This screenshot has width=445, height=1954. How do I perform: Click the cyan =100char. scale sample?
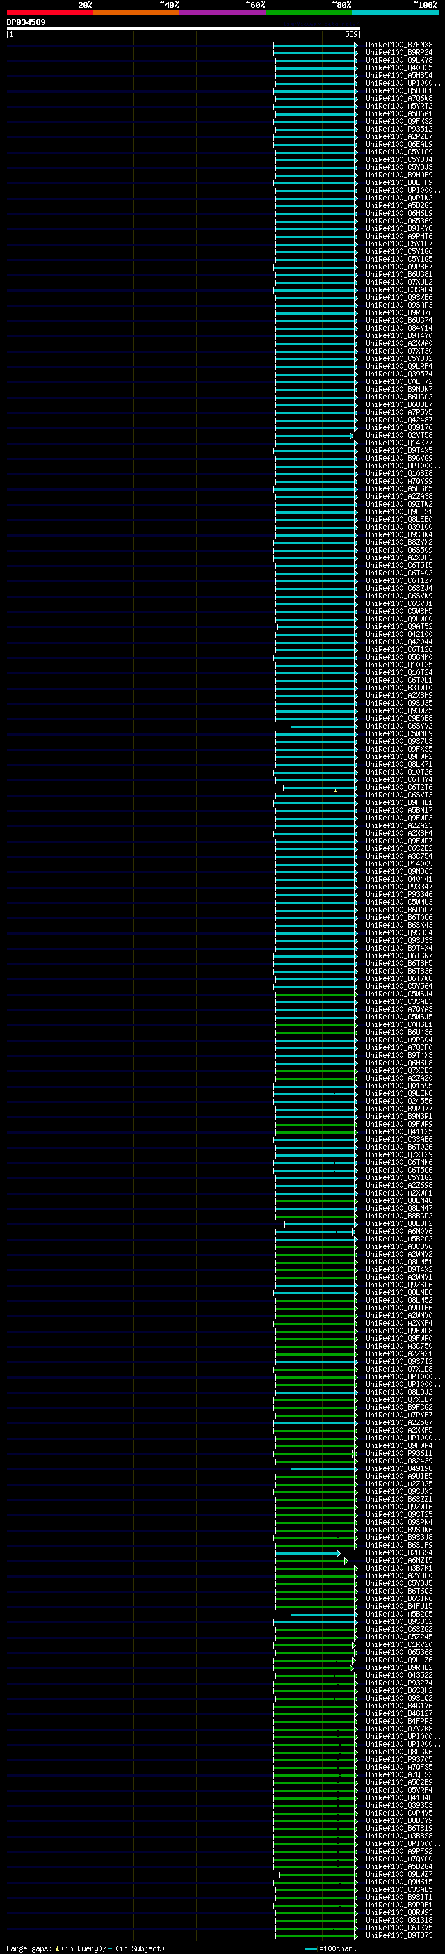click(x=311, y=1948)
